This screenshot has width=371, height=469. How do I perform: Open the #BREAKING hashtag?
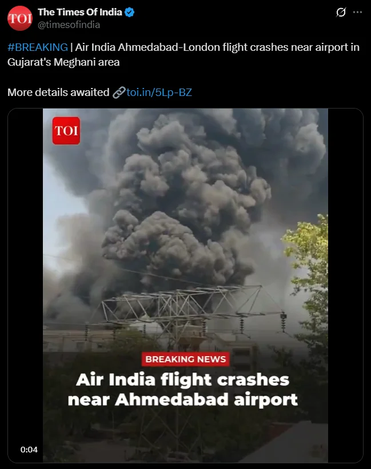click(x=38, y=47)
